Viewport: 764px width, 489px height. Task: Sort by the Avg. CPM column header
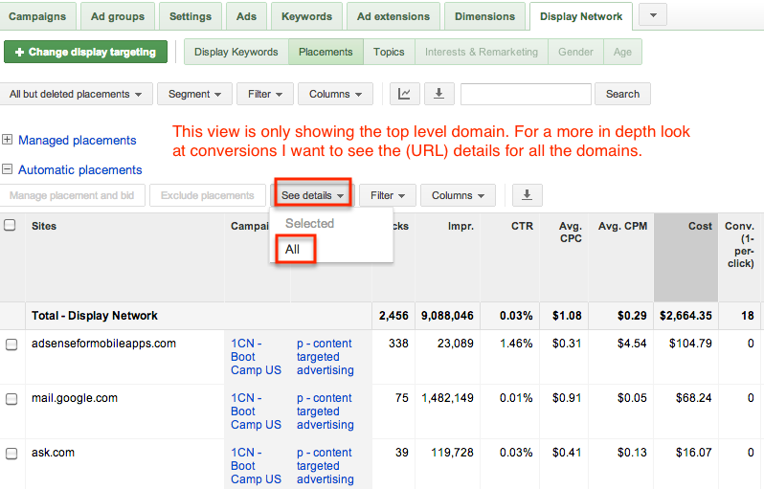(x=622, y=226)
